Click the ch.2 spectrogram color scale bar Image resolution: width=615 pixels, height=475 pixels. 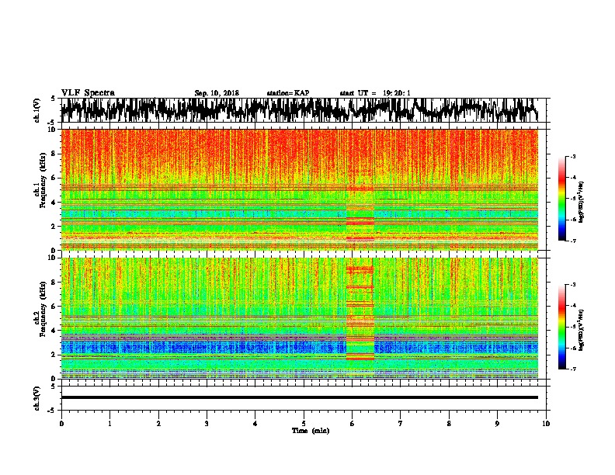click(562, 327)
